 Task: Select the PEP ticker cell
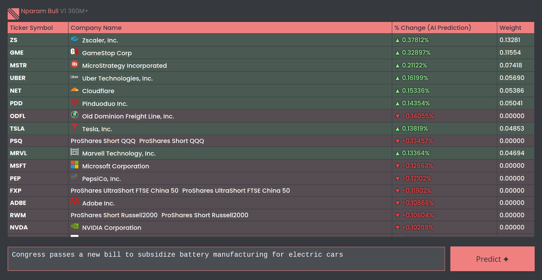38,178
